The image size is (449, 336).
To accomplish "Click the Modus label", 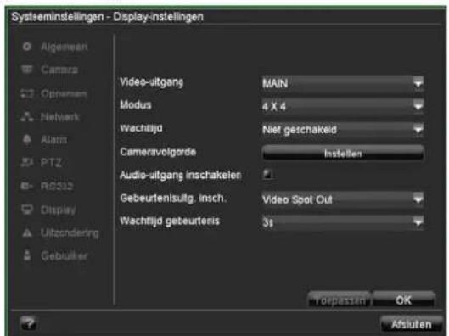I will coord(136,104).
